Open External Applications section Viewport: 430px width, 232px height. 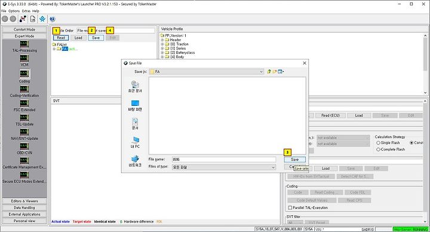pos(24,214)
